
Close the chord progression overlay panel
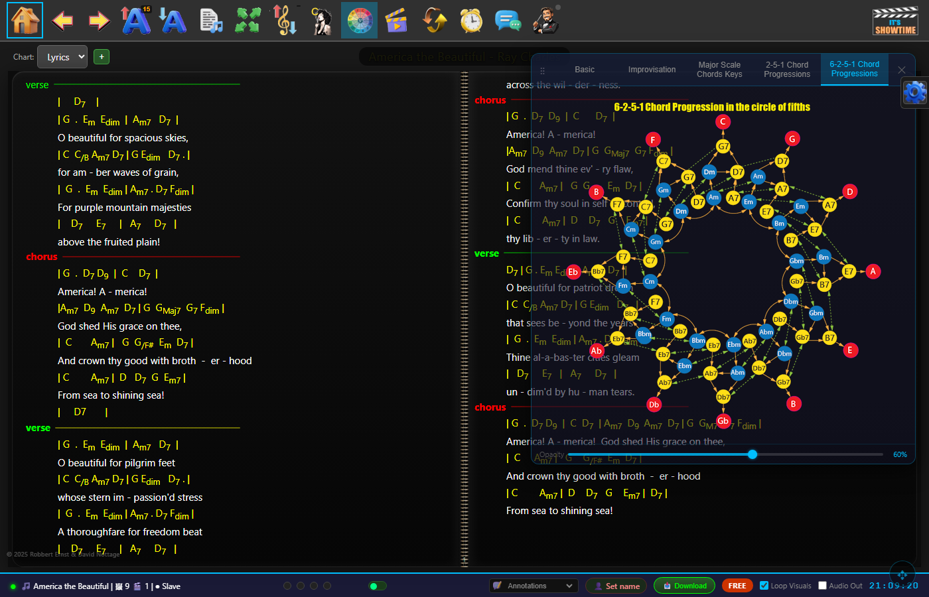click(x=901, y=70)
